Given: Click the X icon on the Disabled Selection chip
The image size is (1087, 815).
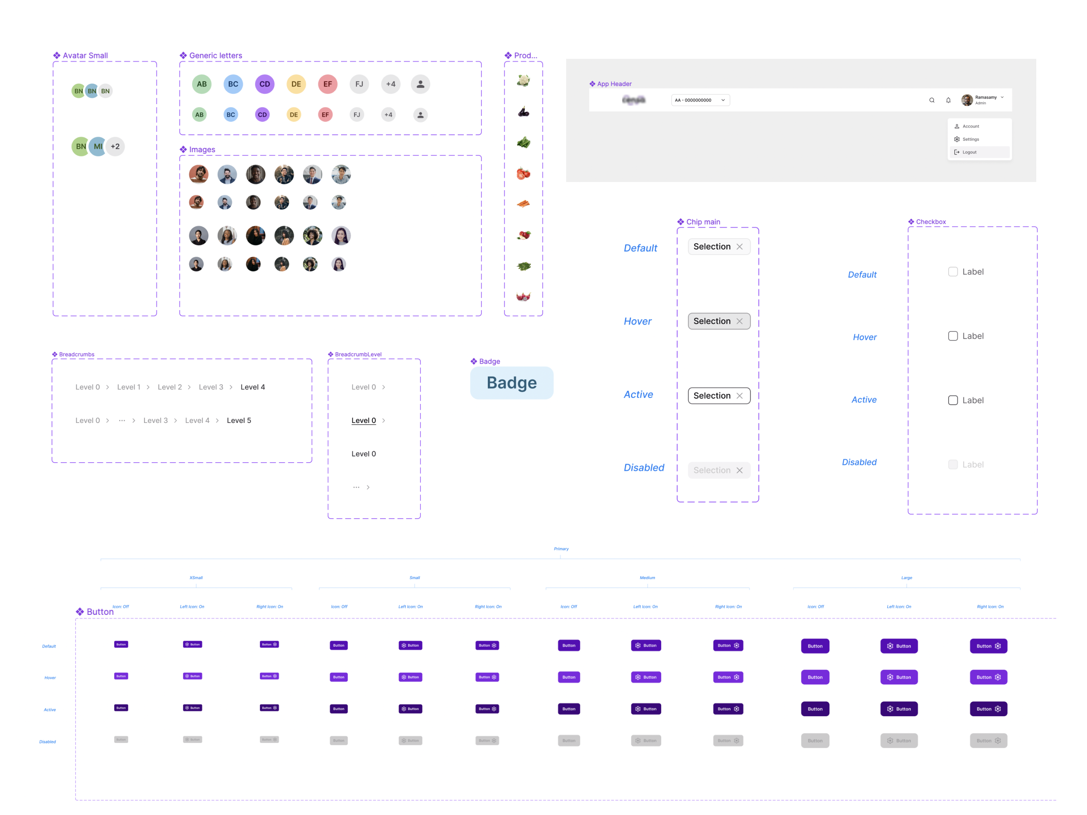Looking at the screenshot, I should 739,470.
